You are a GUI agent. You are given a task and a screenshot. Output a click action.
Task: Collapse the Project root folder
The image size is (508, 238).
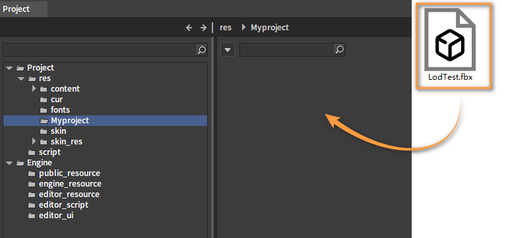pos(9,68)
